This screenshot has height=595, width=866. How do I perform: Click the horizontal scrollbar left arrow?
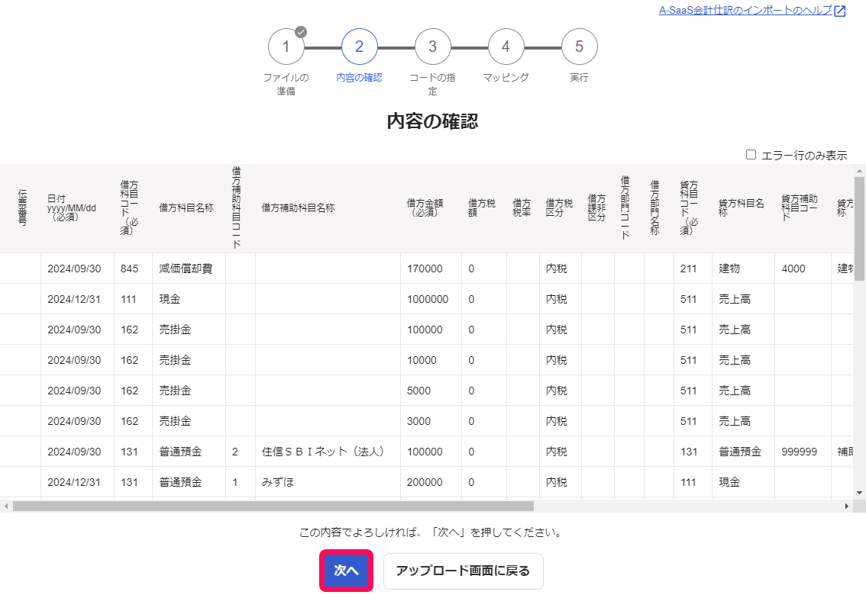pyautogui.click(x=6, y=506)
